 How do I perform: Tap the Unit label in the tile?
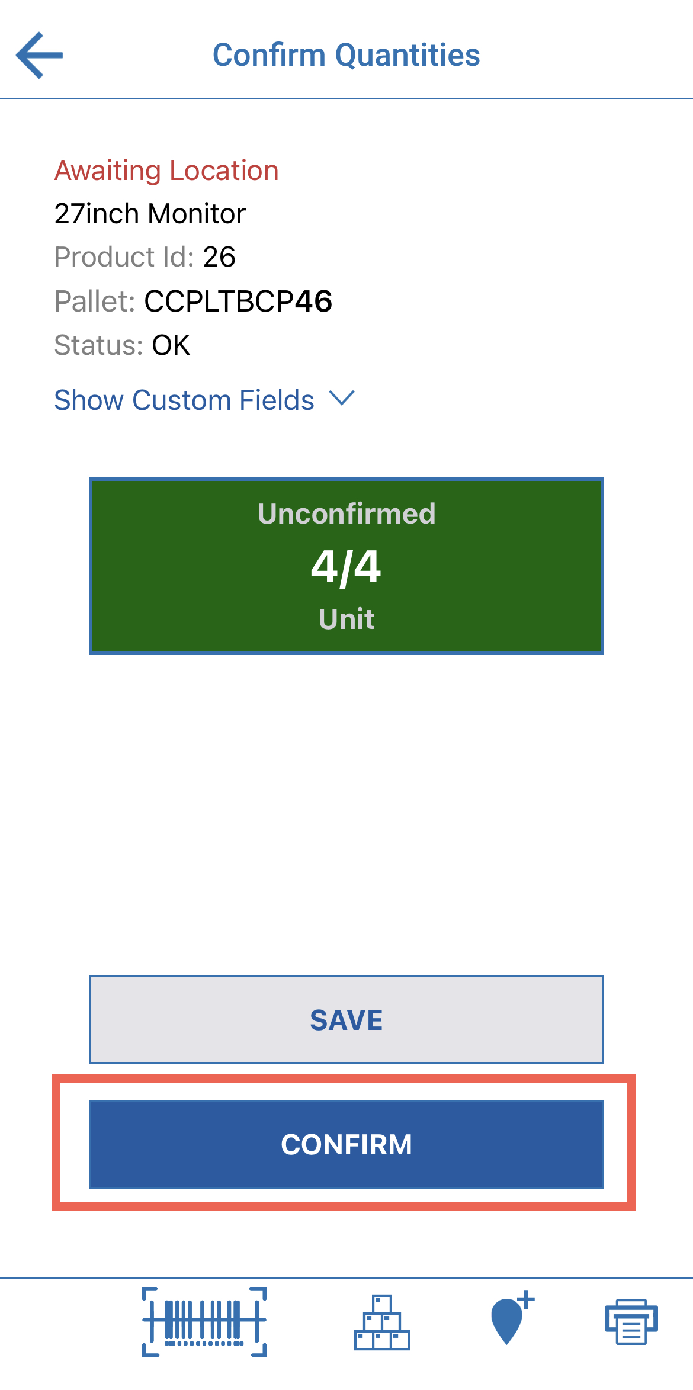(346, 619)
